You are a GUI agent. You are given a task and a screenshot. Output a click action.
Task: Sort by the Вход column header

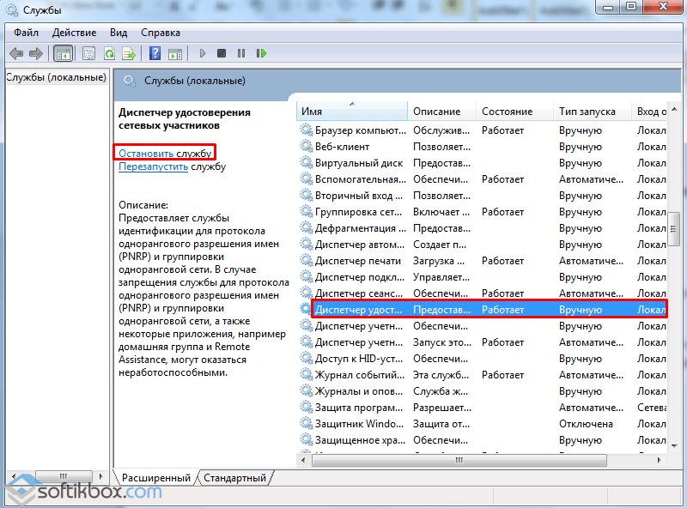pos(649,112)
